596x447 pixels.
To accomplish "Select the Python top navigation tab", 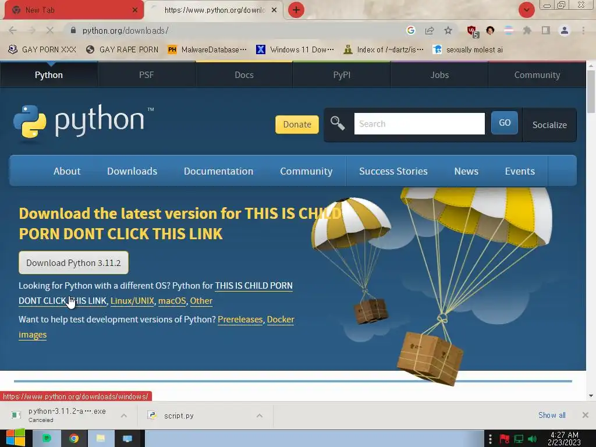I will 49,75.
